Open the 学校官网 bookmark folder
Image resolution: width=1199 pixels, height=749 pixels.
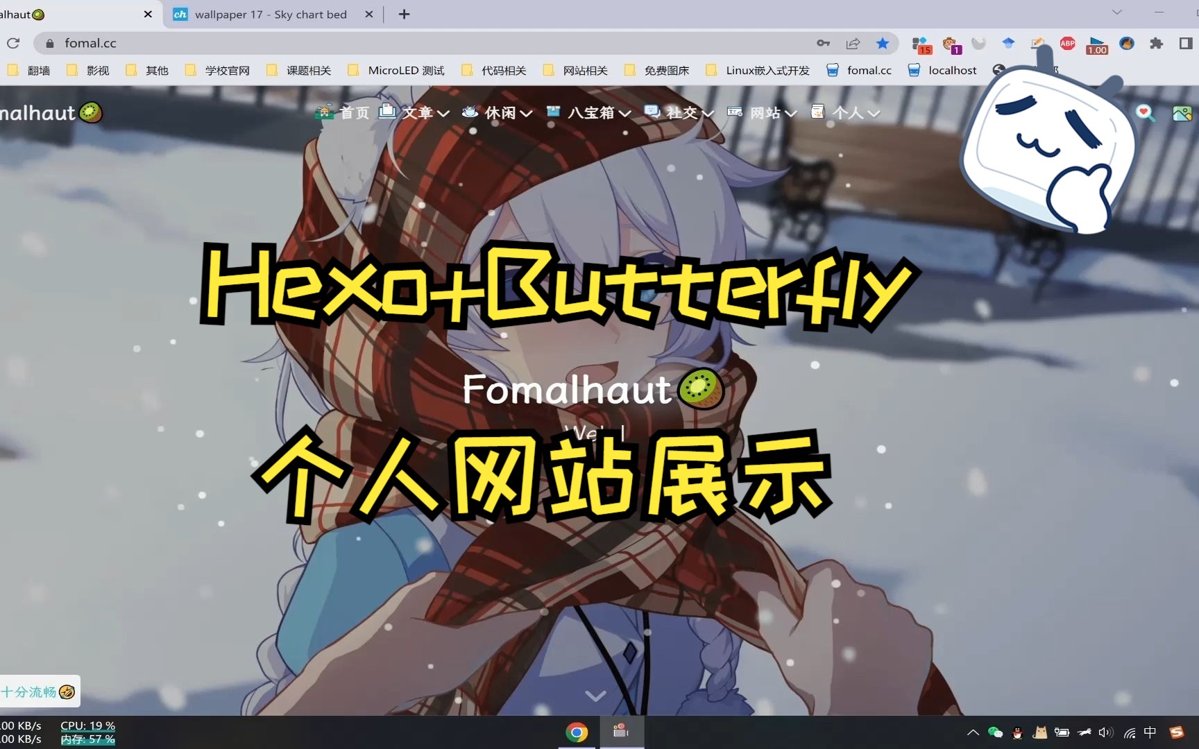(217, 70)
